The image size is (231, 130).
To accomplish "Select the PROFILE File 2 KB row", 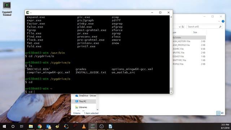I will (189, 64).
